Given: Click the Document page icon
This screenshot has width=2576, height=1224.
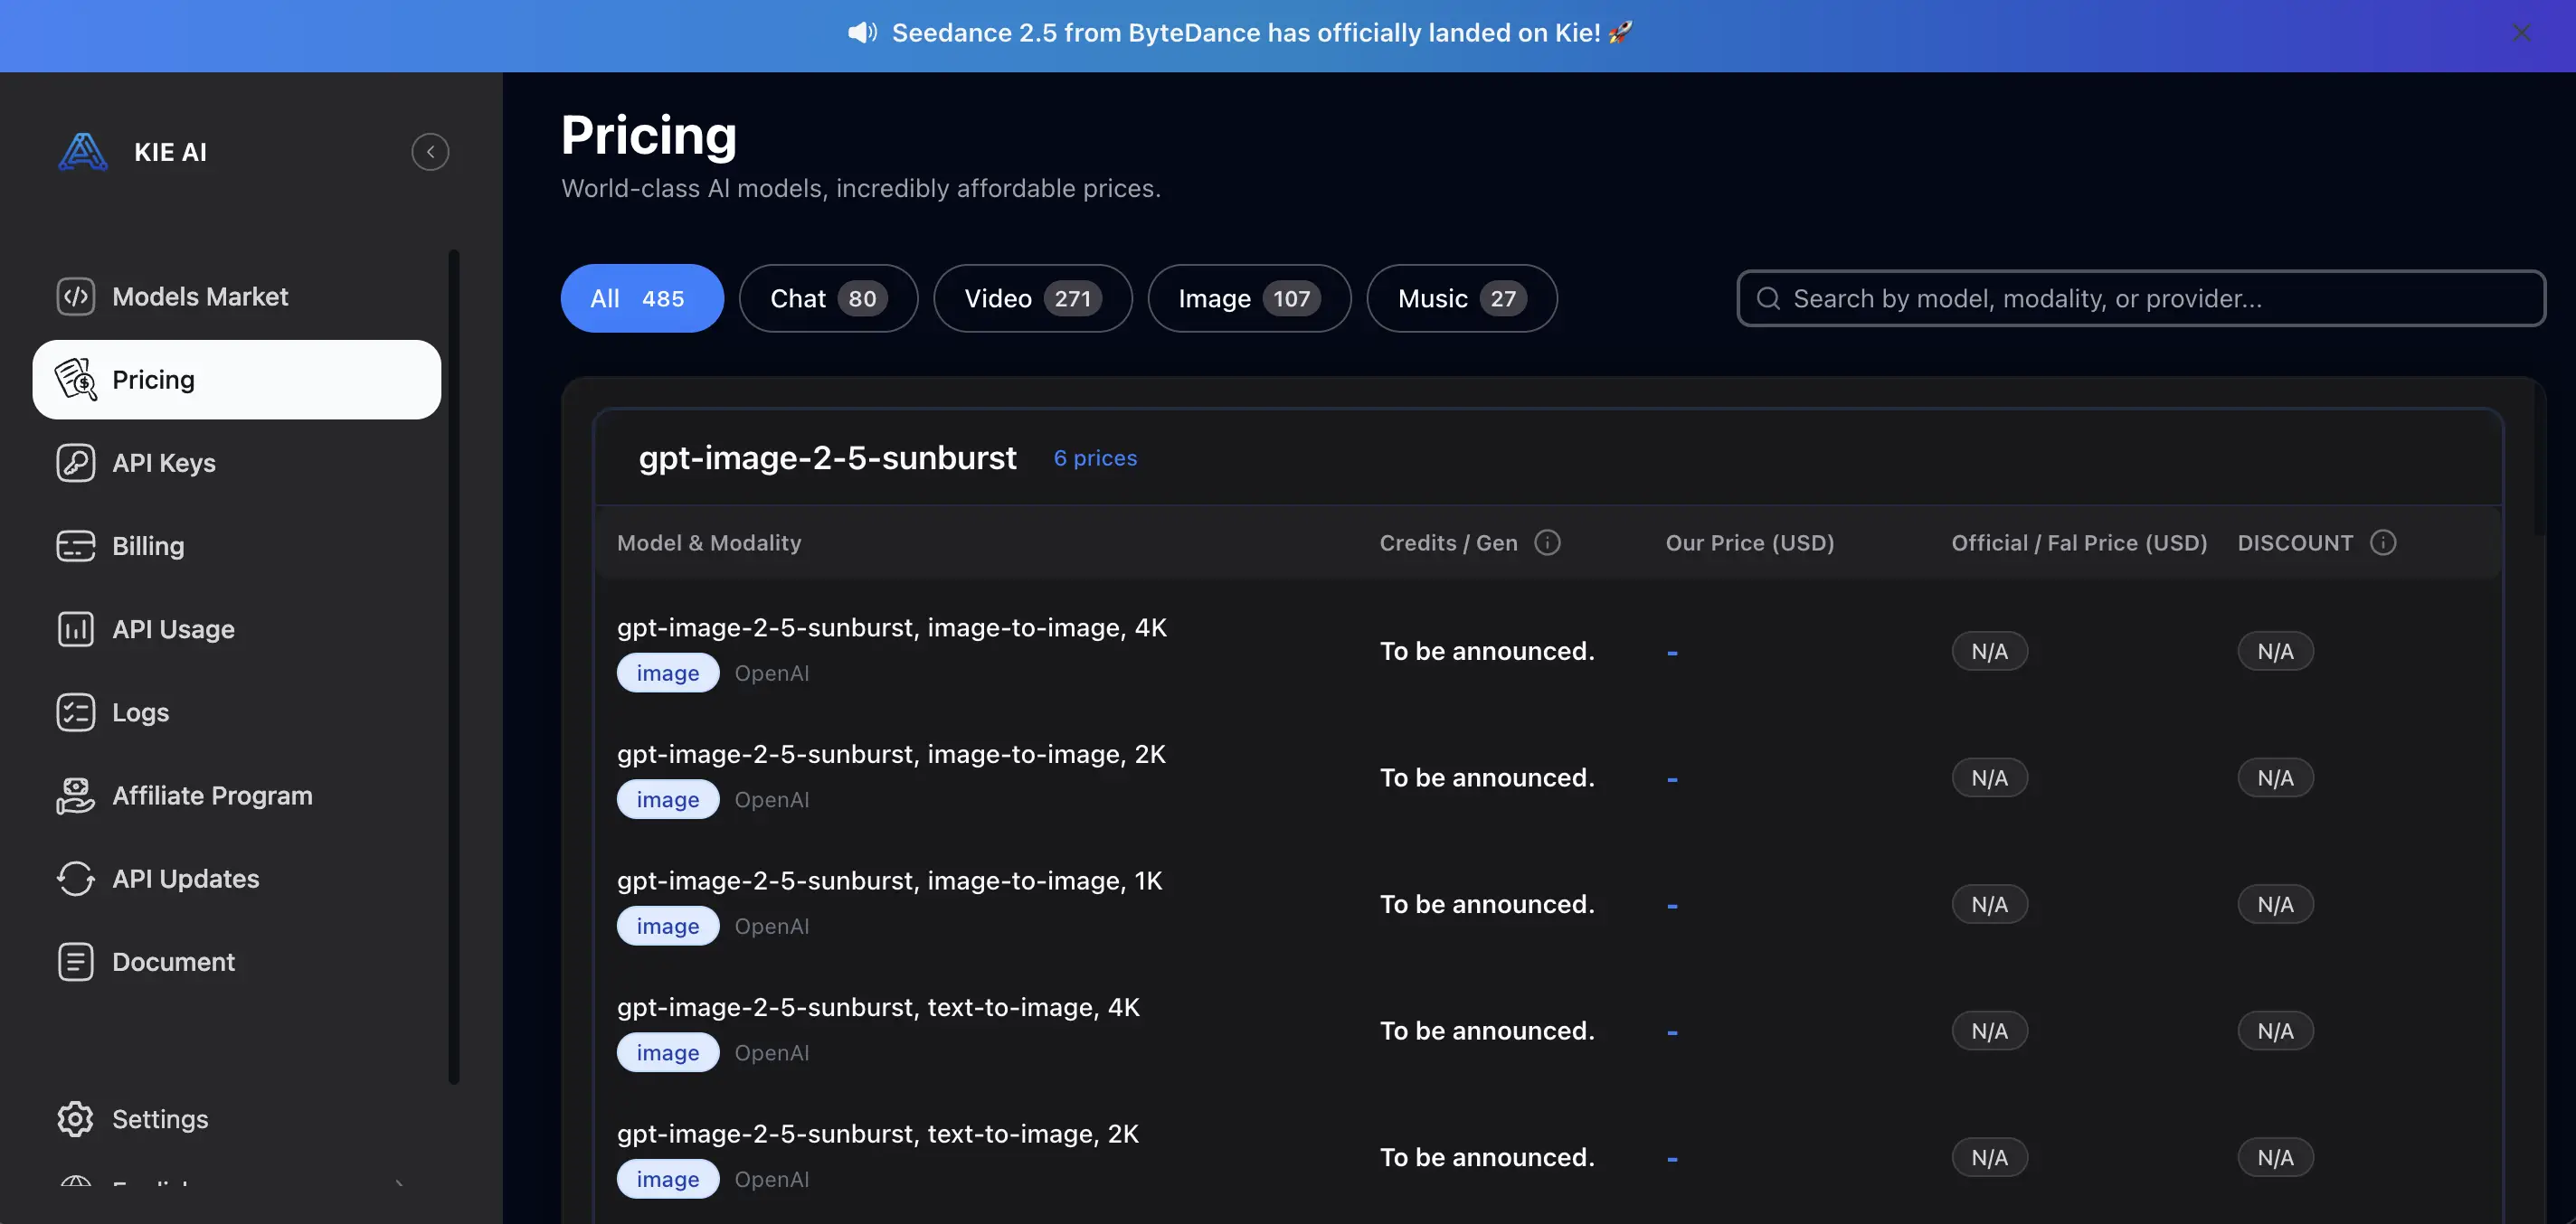Looking at the screenshot, I should (76, 961).
